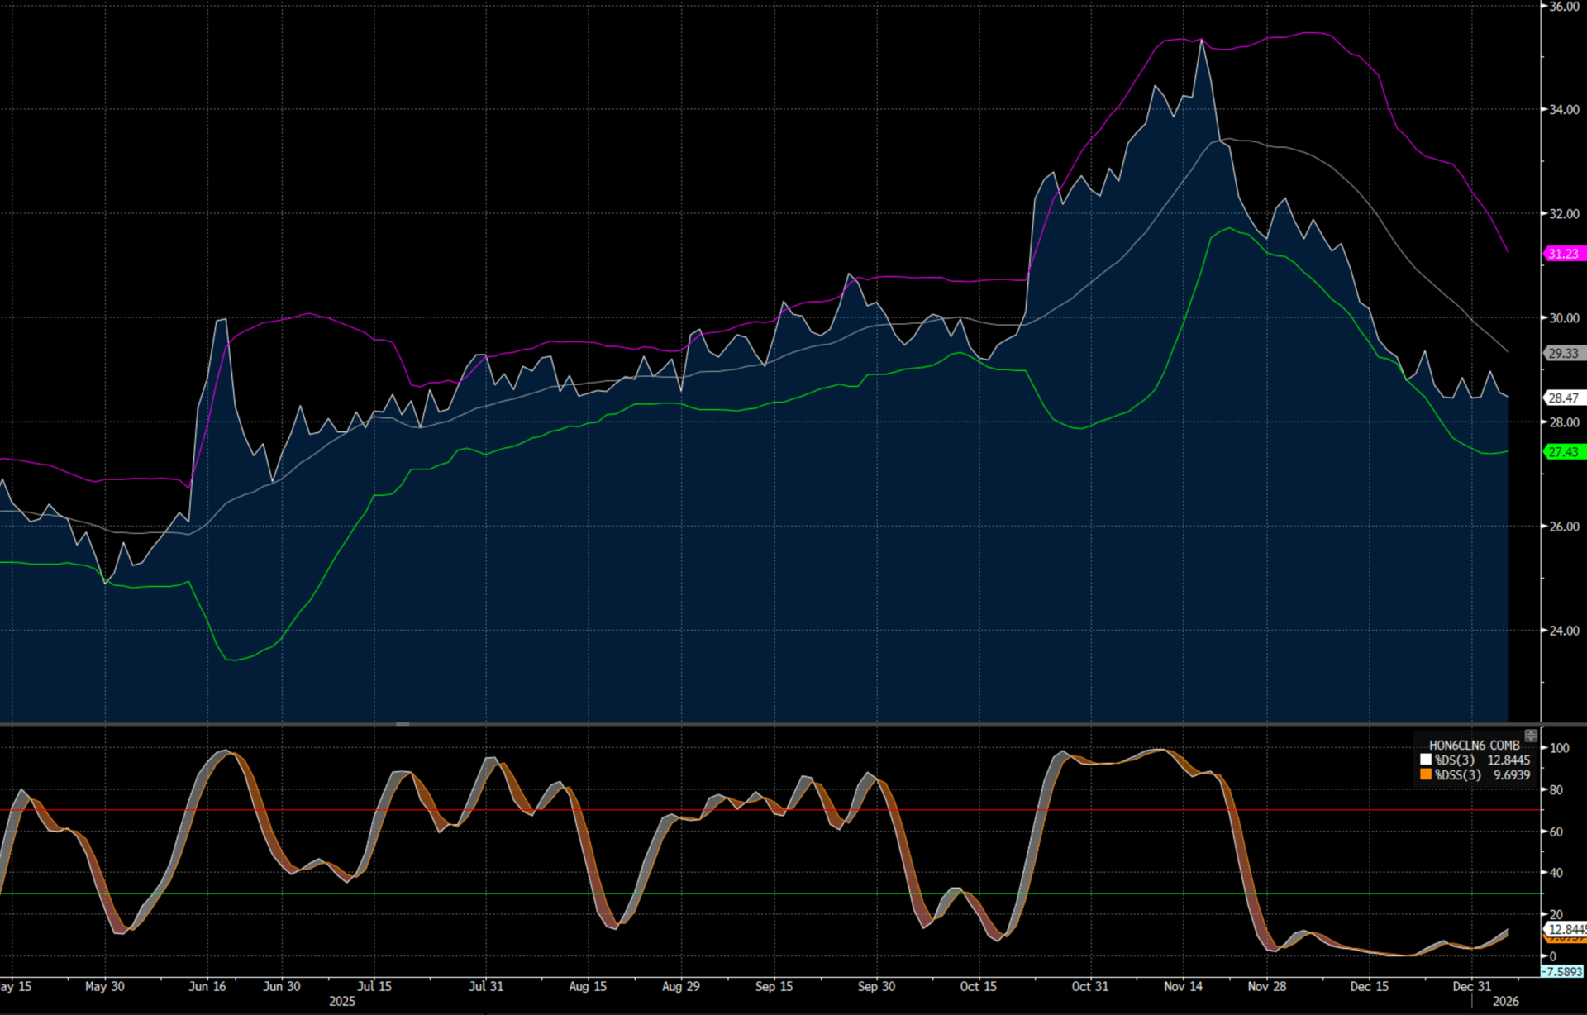This screenshot has width=1587, height=1015.
Task: Click the orange %DSS(3) legend swatch
Action: 1426,774
